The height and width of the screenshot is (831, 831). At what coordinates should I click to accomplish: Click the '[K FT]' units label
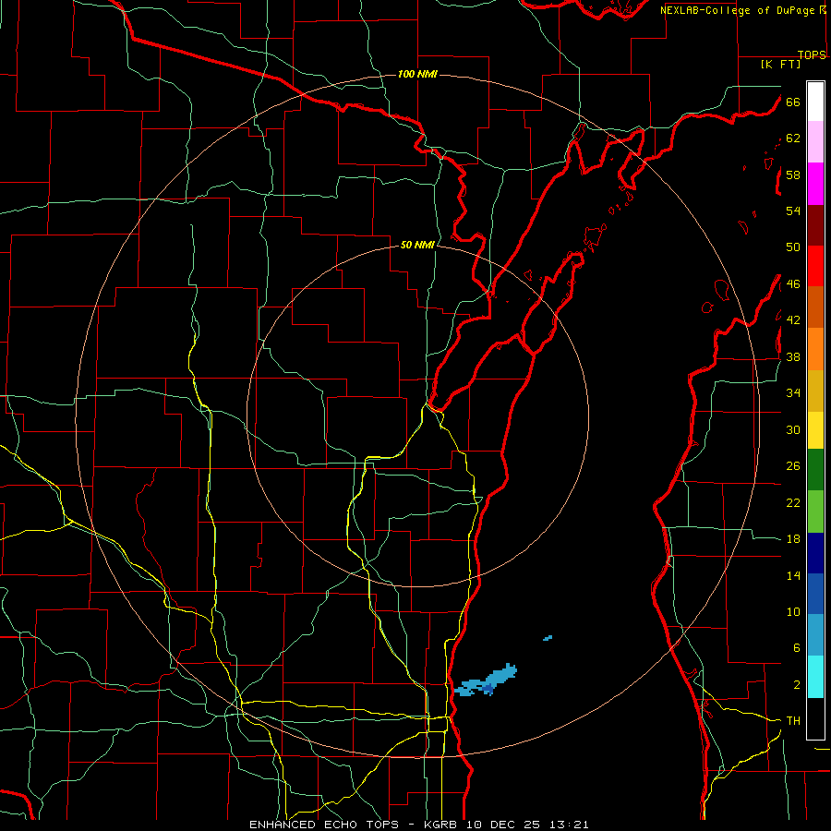click(x=780, y=65)
